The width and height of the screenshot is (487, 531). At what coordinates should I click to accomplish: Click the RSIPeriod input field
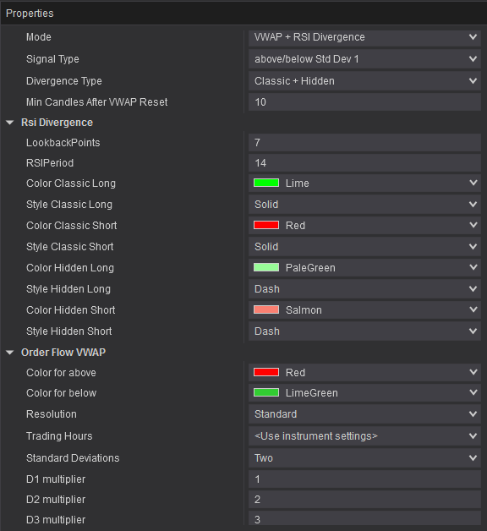[364, 163]
